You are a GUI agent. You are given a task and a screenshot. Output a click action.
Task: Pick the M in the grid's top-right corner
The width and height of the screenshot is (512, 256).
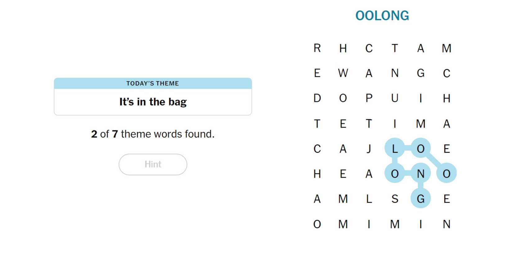tap(447, 48)
